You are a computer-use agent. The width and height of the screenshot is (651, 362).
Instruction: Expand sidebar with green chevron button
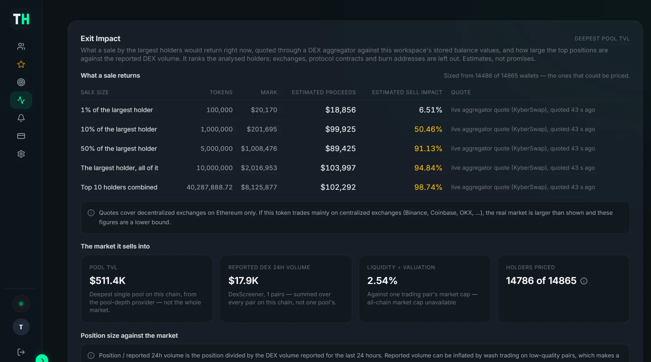click(x=42, y=359)
